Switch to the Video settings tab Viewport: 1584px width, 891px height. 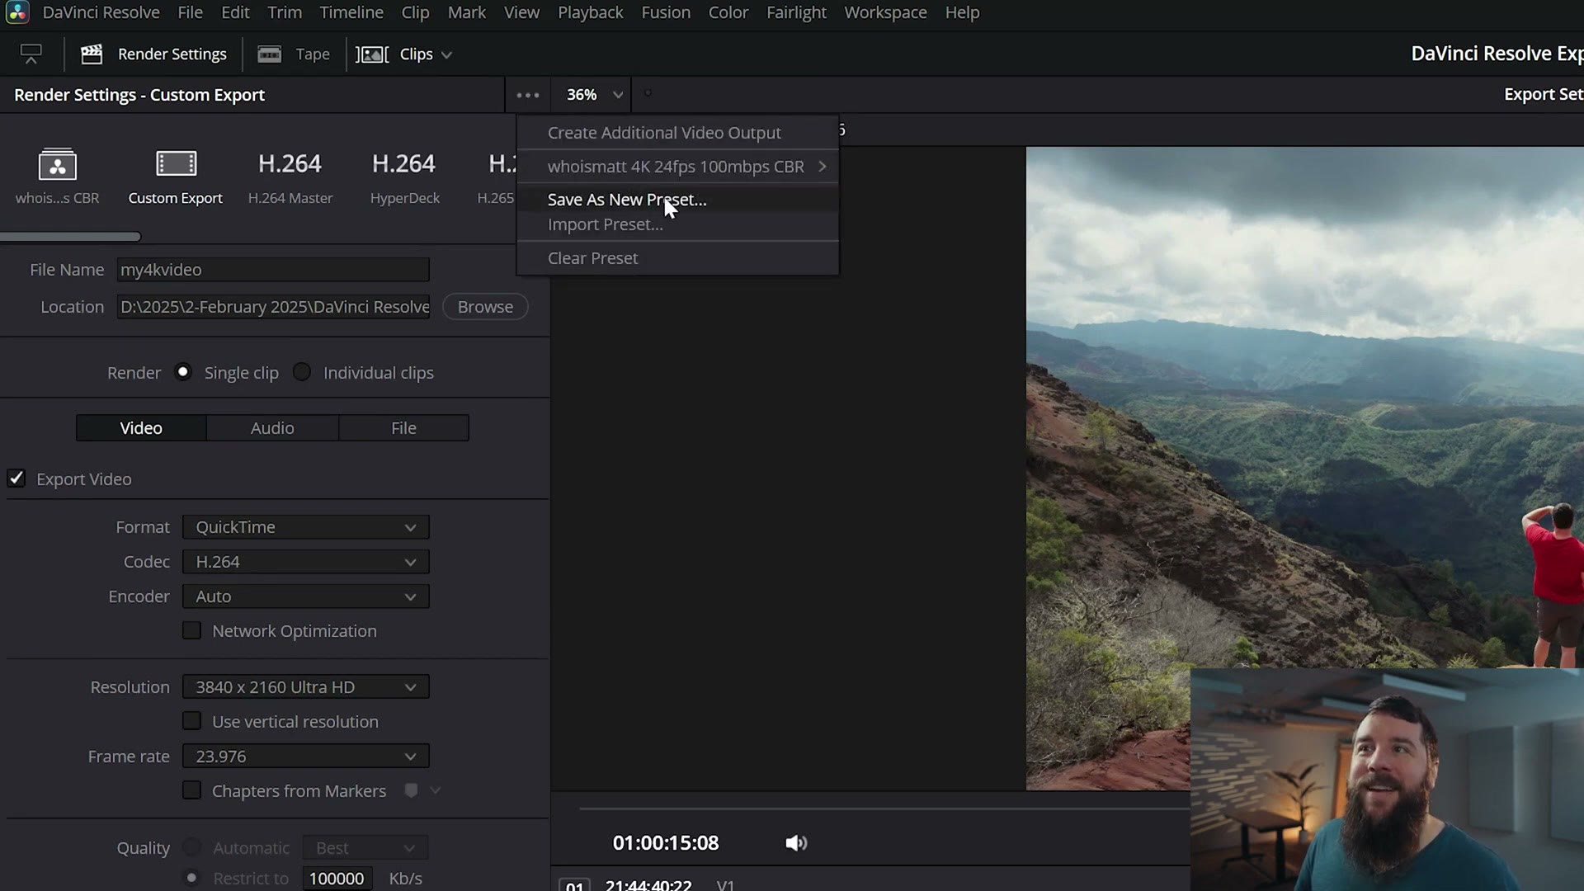click(141, 428)
